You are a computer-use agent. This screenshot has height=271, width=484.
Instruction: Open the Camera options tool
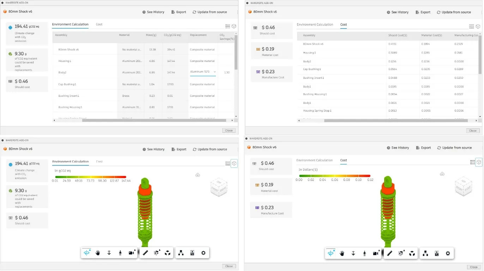click(131, 252)
